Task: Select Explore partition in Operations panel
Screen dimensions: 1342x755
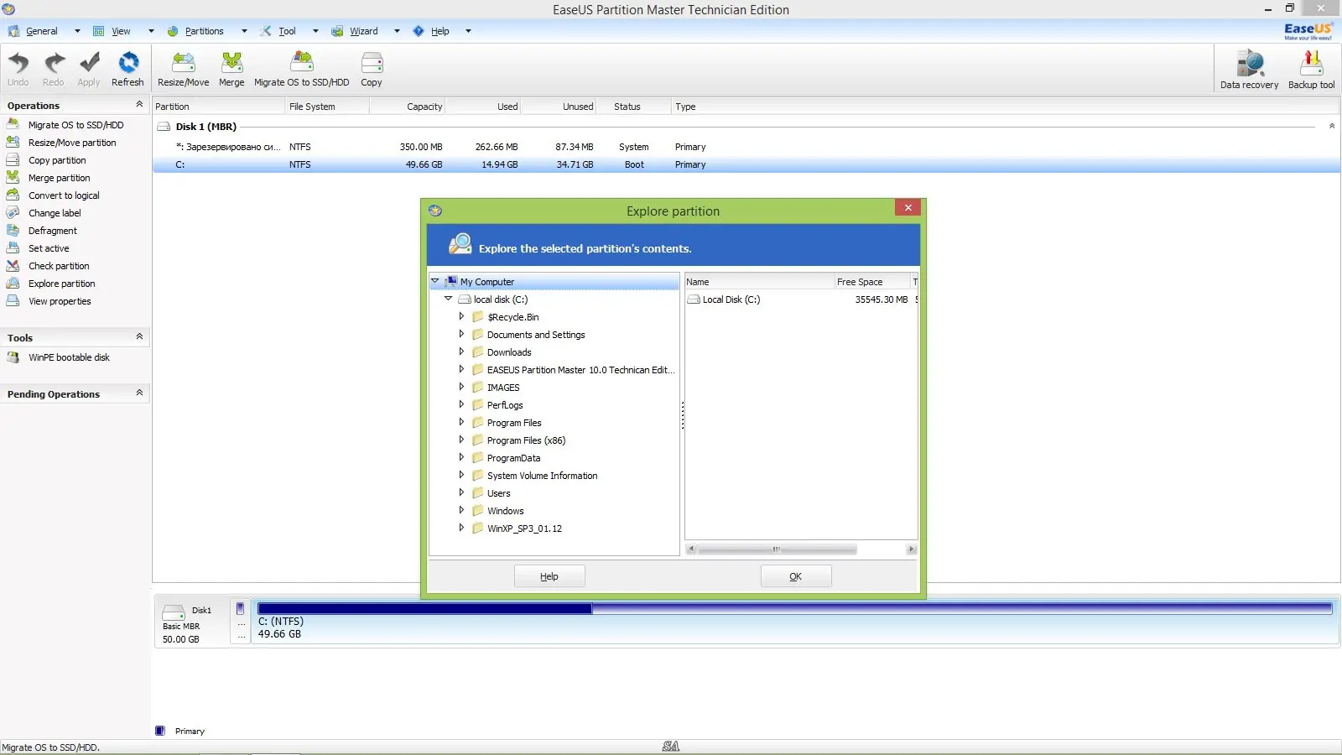Action: (x=61, y=284)
